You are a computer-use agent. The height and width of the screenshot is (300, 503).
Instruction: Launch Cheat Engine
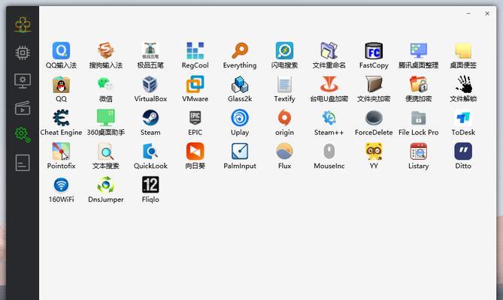(x=61, y=118)
